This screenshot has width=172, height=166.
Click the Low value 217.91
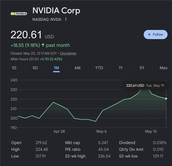(x=41, y=156)
